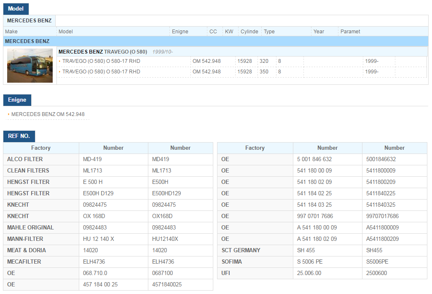The image size is (432, 294).
Task: Select the compact number '0687100'
Action: tap(163, 273)
